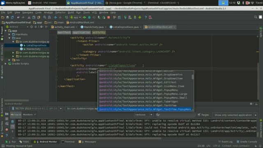This screenshot has width=263, height=148.
Task: Click the Navigate Back arrow icon
Action: (x=55, y=17)
